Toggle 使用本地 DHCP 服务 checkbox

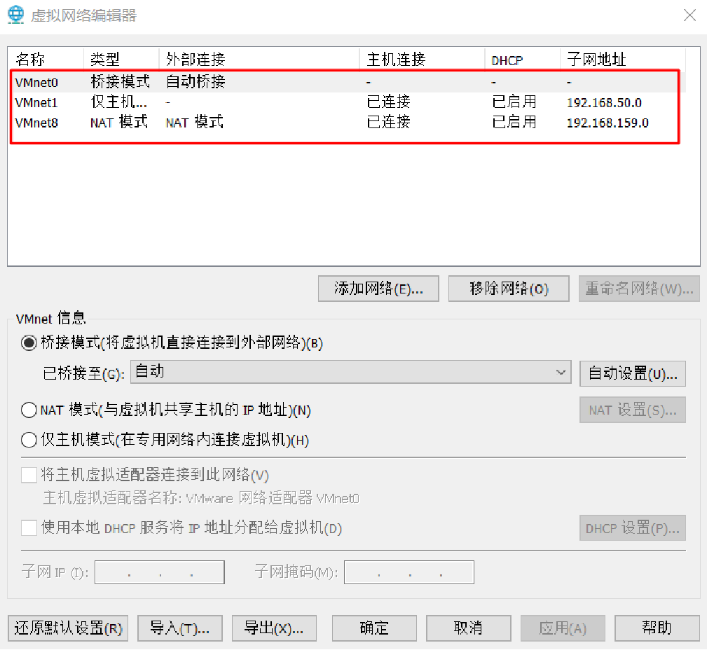[29, 527]
